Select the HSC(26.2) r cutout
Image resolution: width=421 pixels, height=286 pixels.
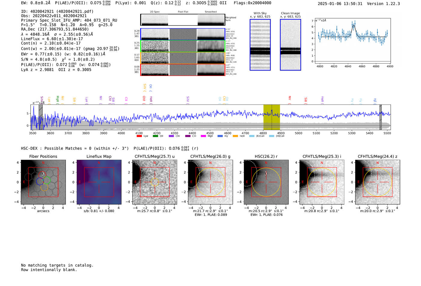[x=266, y=182]
